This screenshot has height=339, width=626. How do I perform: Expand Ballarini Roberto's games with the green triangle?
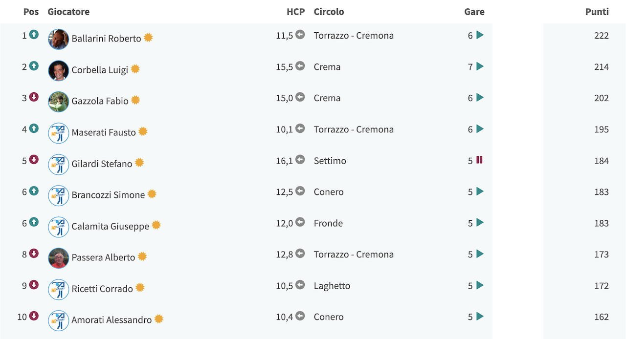(x=480, y=35)
